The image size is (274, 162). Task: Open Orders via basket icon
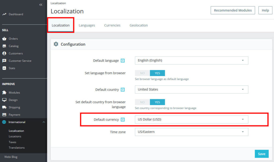[4, 39]
